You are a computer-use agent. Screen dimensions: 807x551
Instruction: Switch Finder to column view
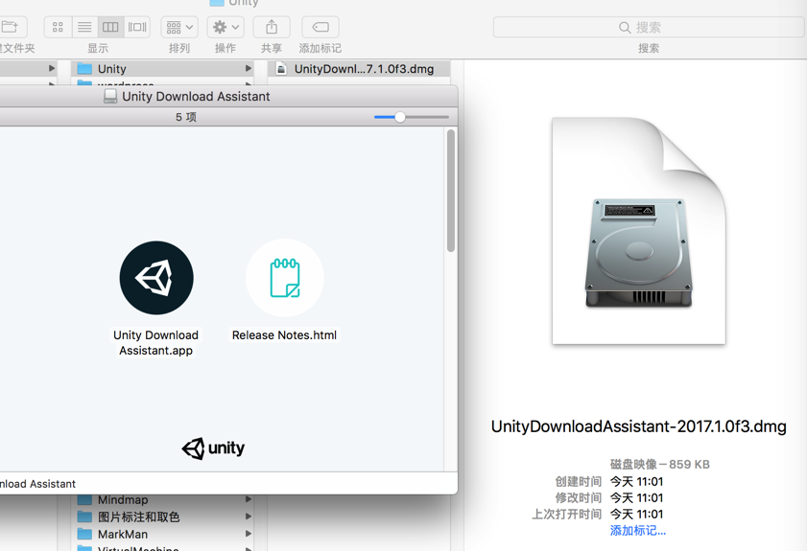coord(110,27)
